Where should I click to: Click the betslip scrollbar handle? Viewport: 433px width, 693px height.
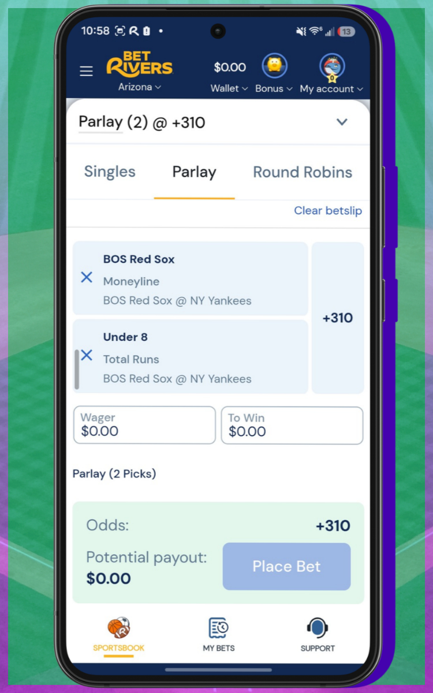77,370
